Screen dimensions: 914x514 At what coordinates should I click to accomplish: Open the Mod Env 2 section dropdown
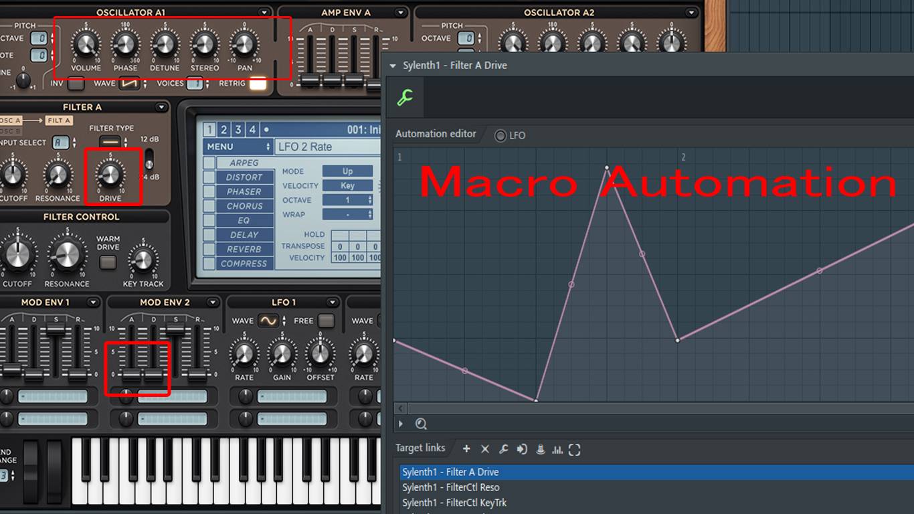point(212,303)
